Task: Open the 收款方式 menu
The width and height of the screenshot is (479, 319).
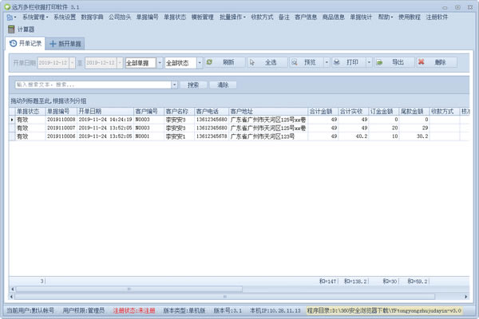Action: pyautogui.click(x=262, y=17)
